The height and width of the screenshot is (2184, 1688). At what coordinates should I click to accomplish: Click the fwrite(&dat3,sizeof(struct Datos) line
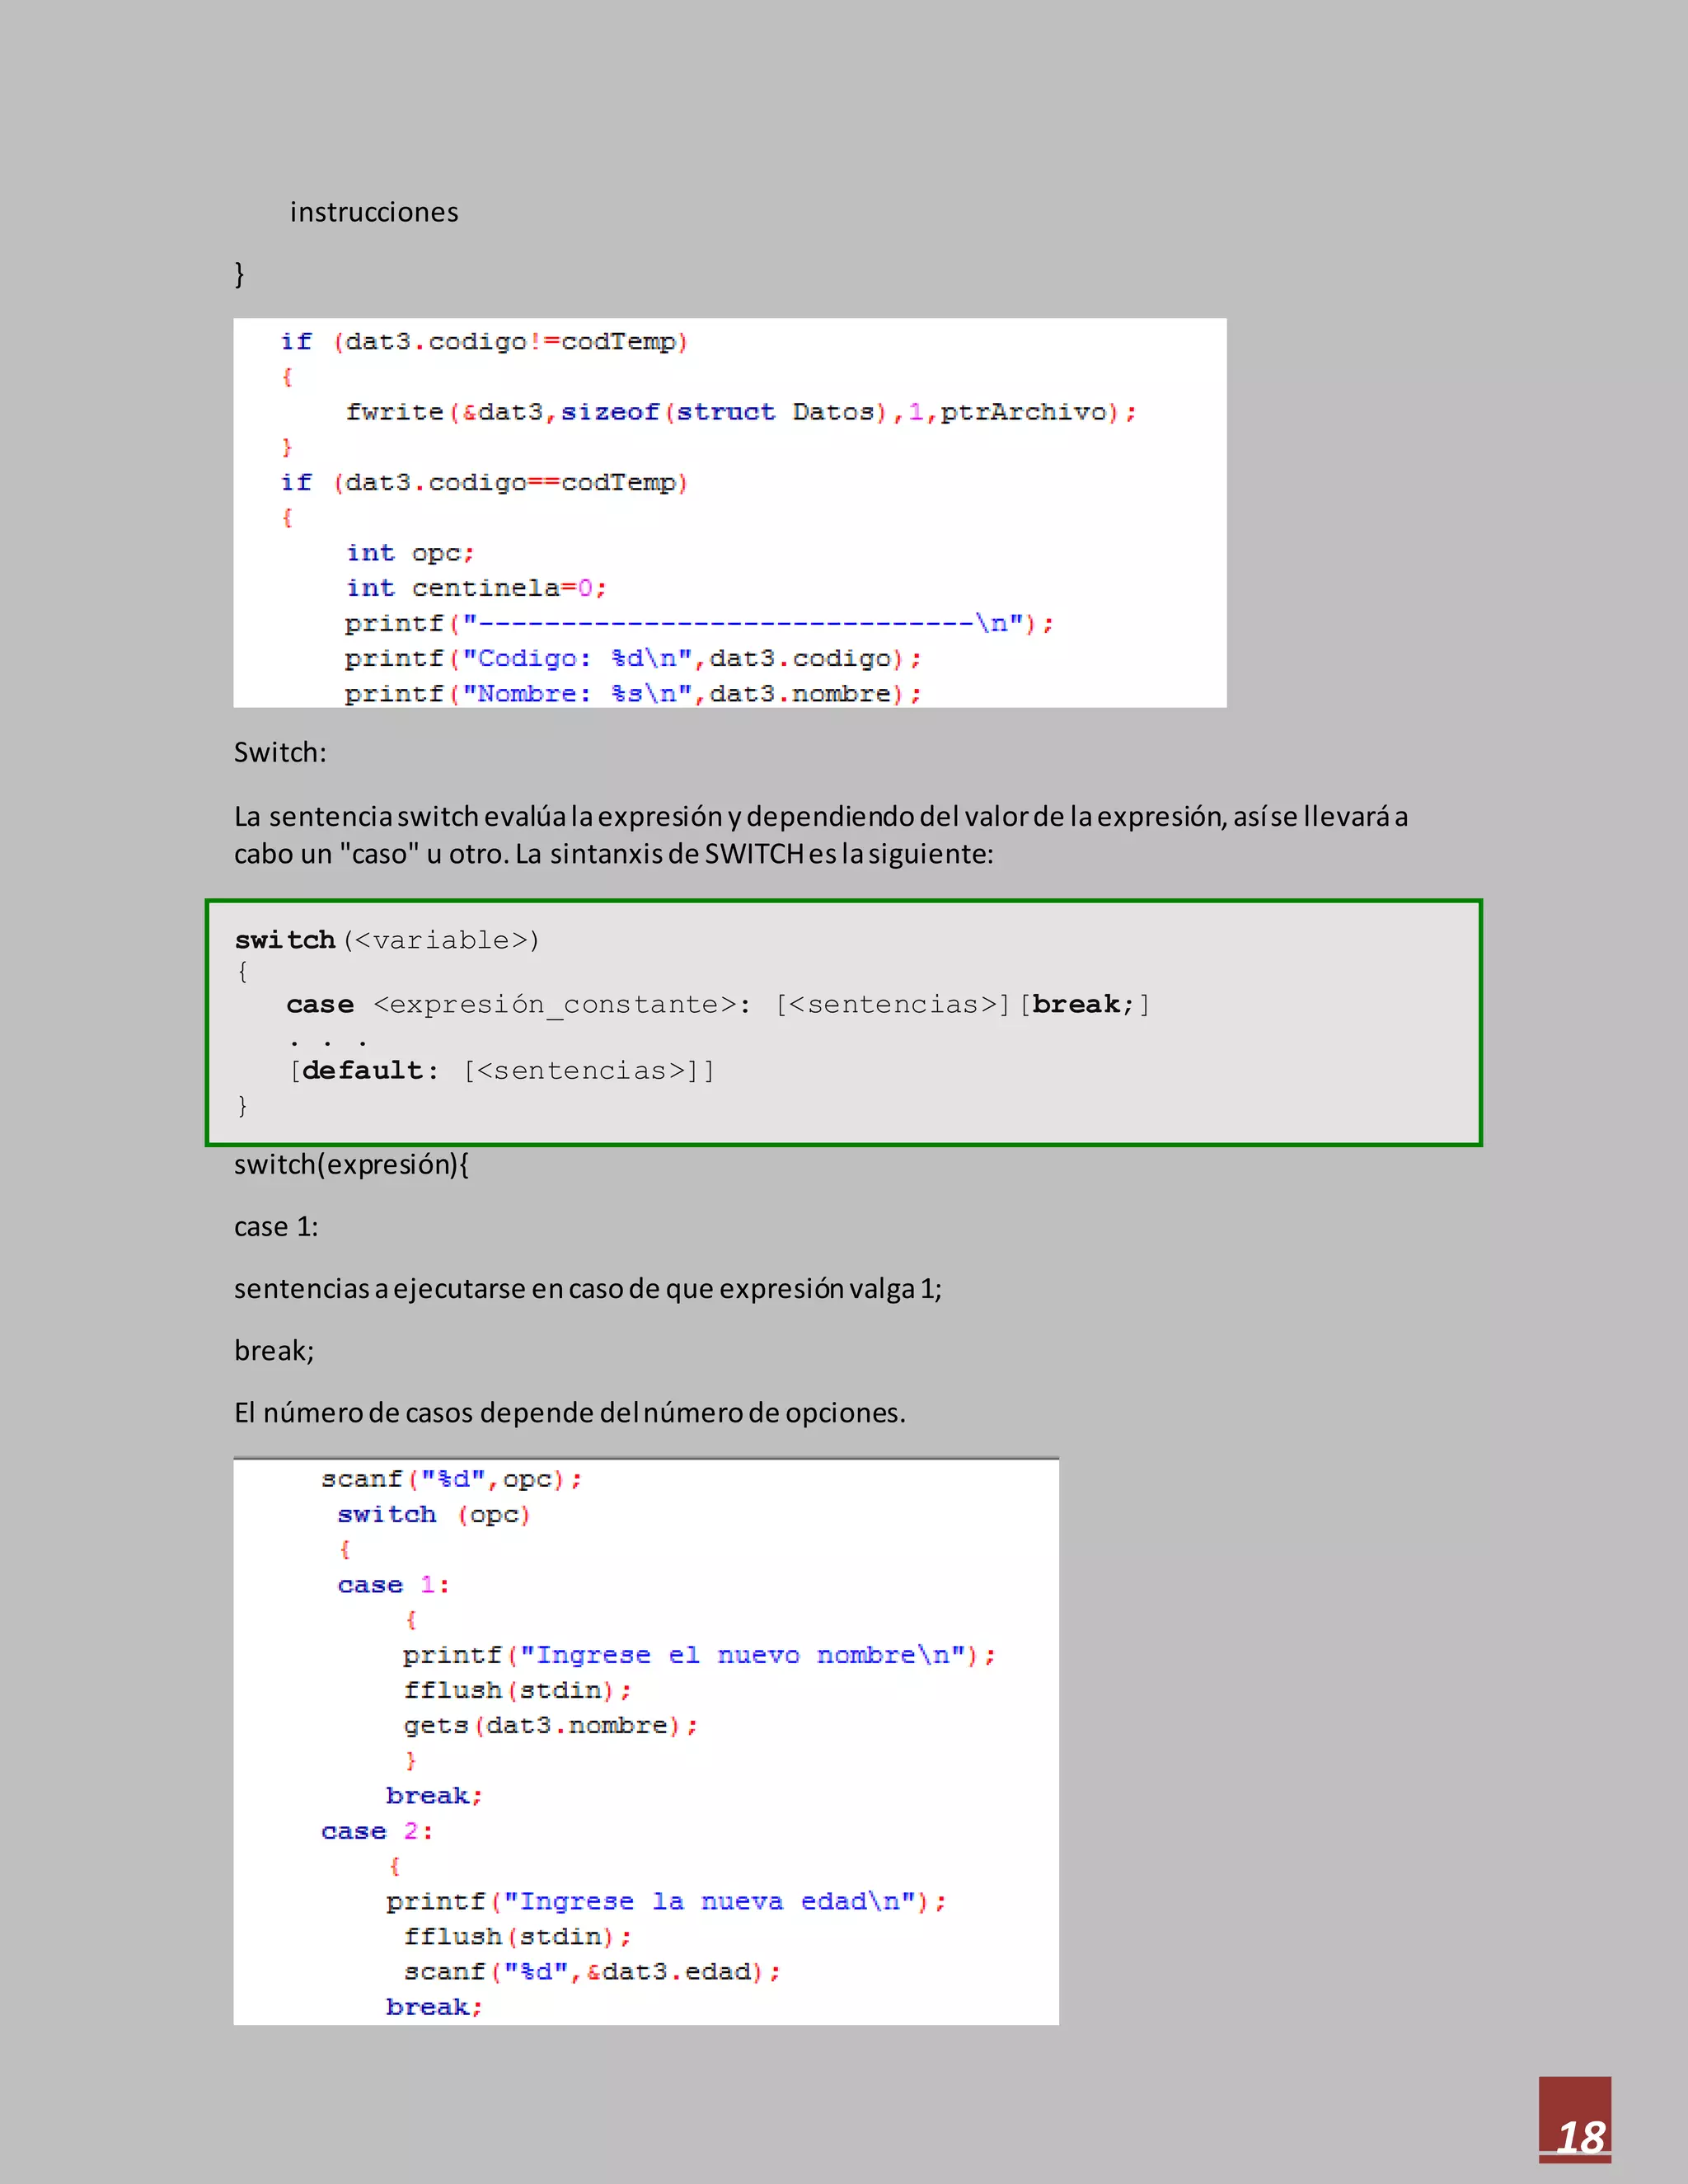741,412
